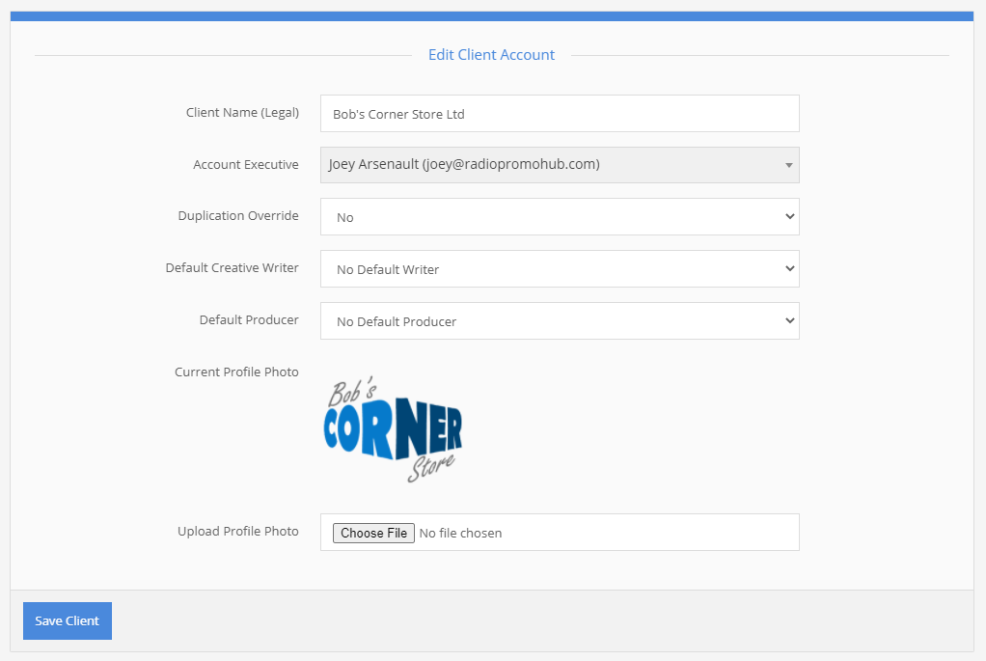Click the chevron on Default Creative Writer
The height and width of the screenshot is (661, 986).
click(x=789, y=269)
